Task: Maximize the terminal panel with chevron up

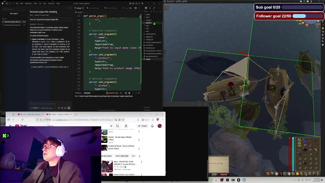Action: [136, 93]
